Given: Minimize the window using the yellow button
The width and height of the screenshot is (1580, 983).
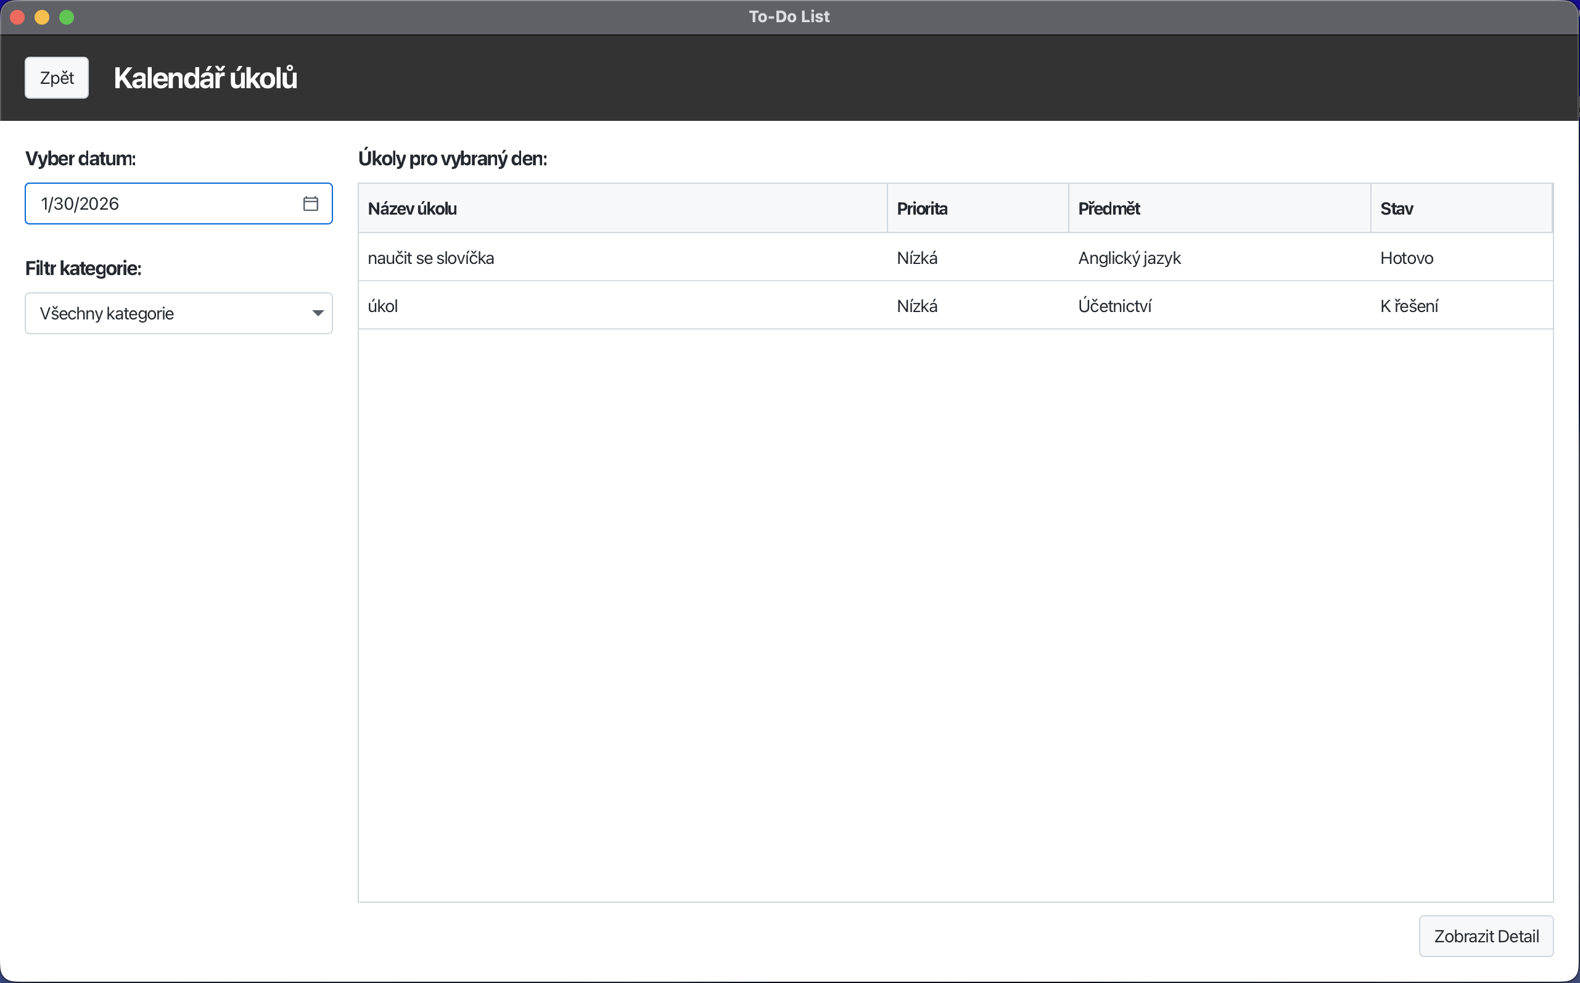Looking at the screenshot, I should point(43,17).
